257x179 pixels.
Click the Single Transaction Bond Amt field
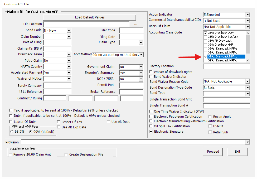point(226,100)
